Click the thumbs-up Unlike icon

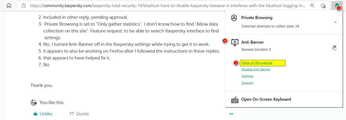pos(35,114)
